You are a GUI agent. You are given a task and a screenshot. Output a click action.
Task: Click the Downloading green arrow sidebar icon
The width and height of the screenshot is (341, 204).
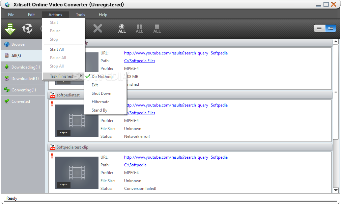tap(7, 67)
